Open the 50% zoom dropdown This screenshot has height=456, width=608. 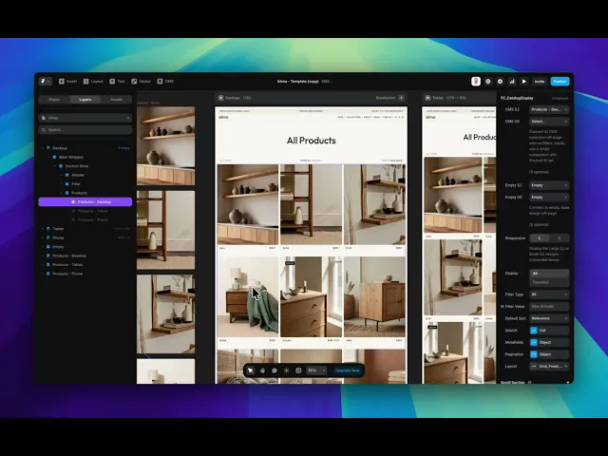pos(316,370)
